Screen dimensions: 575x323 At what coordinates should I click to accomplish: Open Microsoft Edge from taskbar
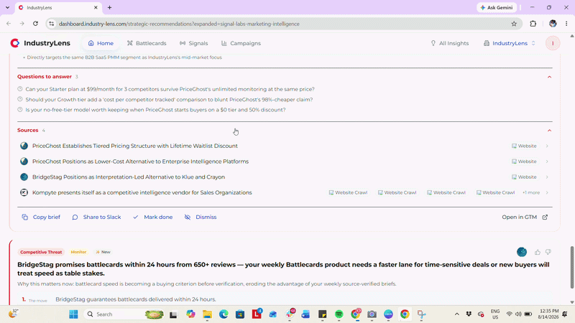pos(224,314)
